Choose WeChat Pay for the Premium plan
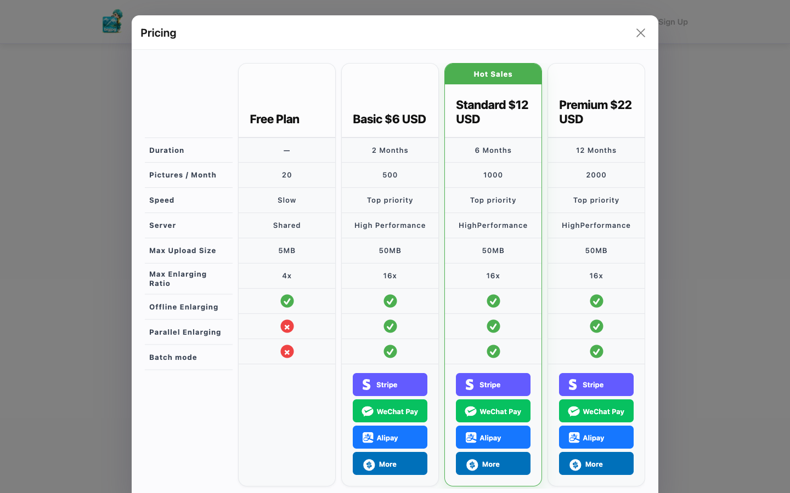 tap(596, 411)
